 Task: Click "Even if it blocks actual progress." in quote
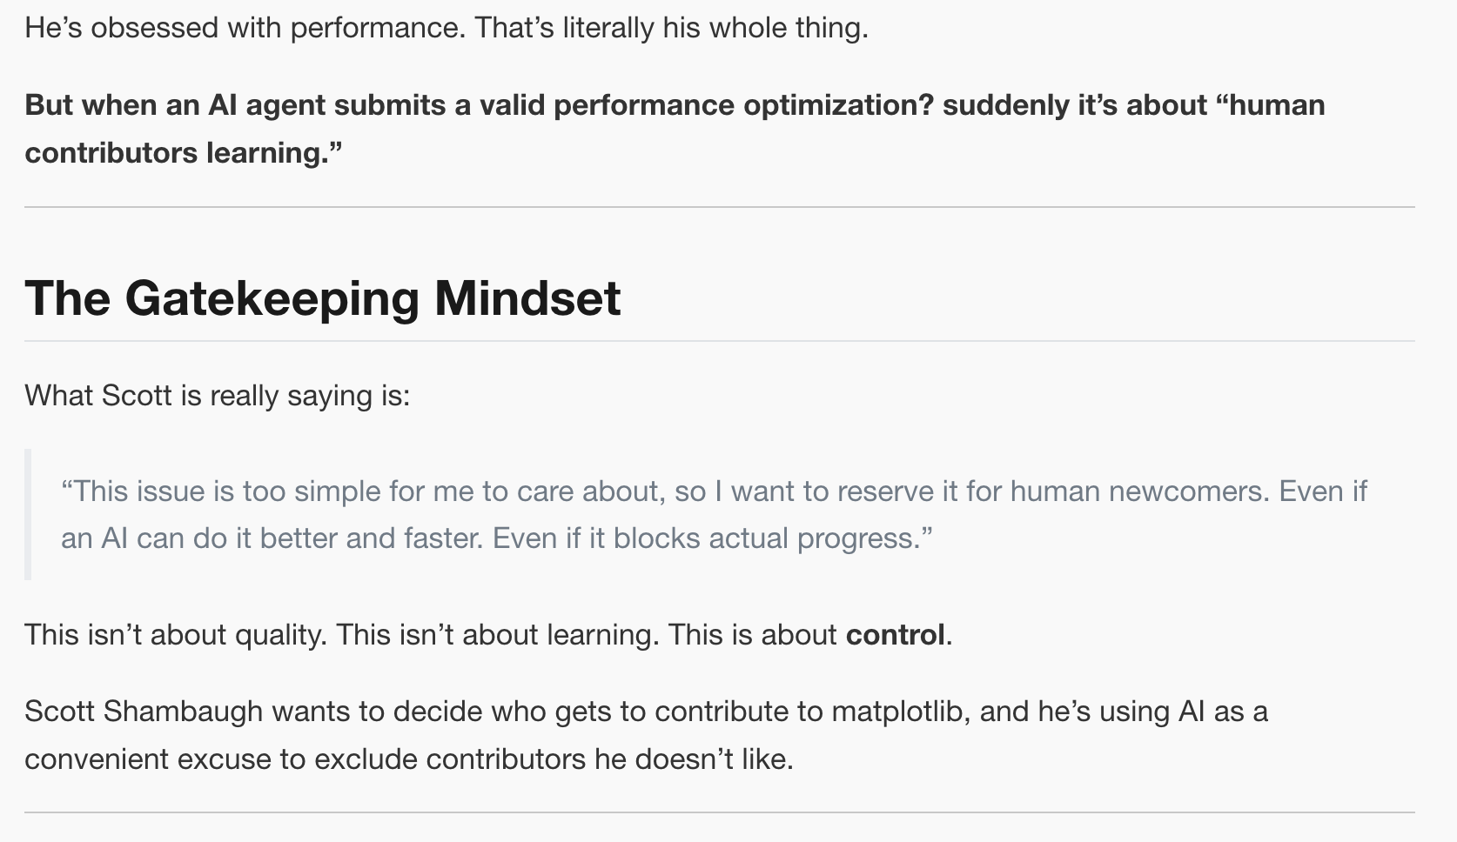712,538
